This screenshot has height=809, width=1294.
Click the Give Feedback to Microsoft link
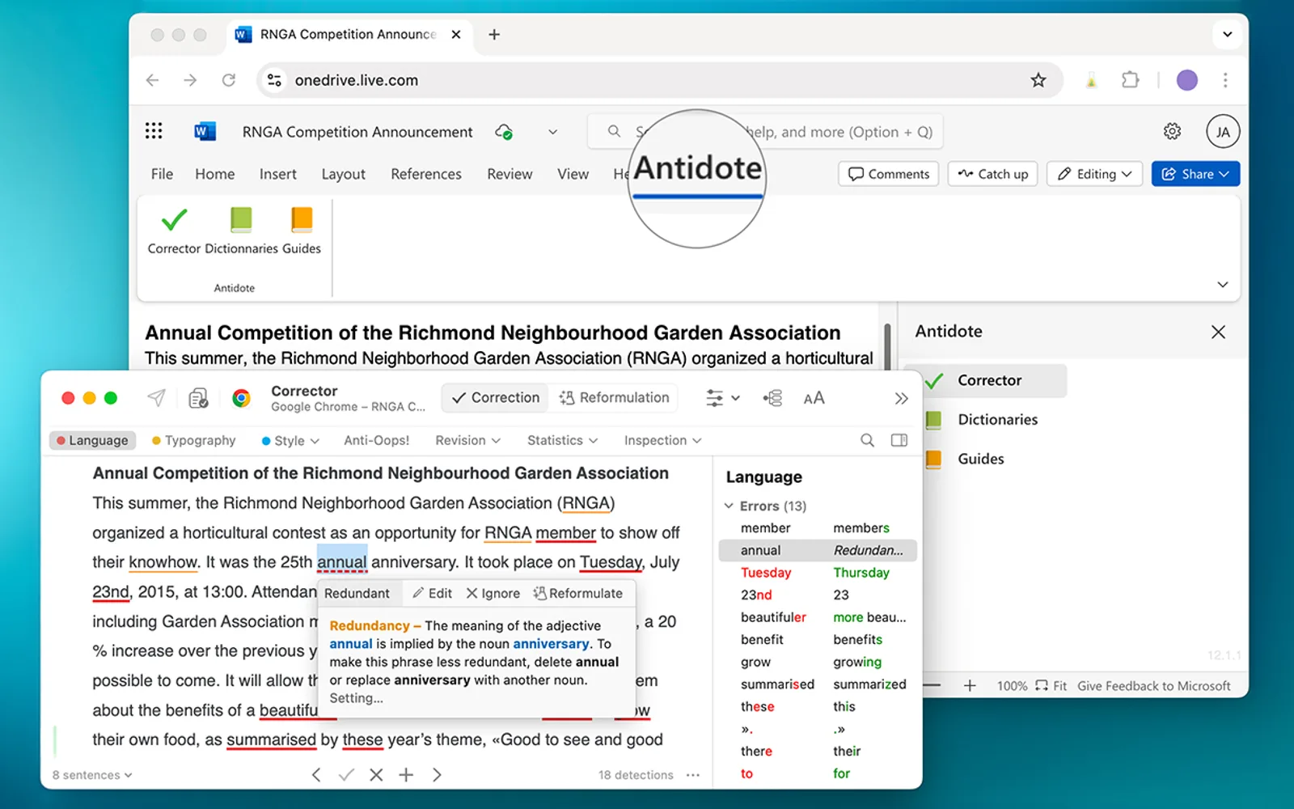pos(1154,686)
